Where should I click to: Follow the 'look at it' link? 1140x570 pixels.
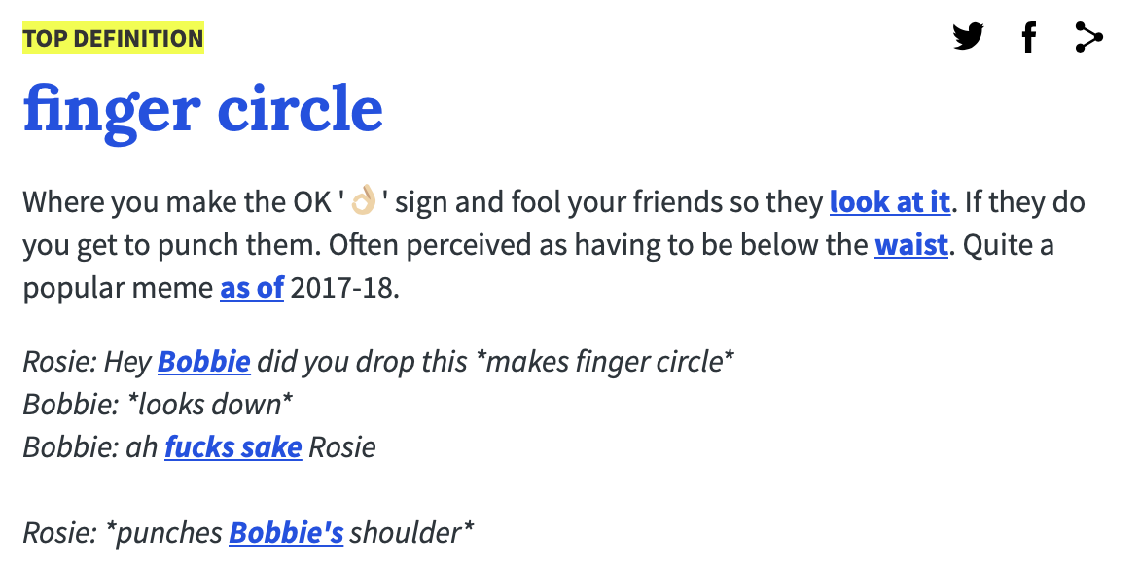[x=890, y=201]
